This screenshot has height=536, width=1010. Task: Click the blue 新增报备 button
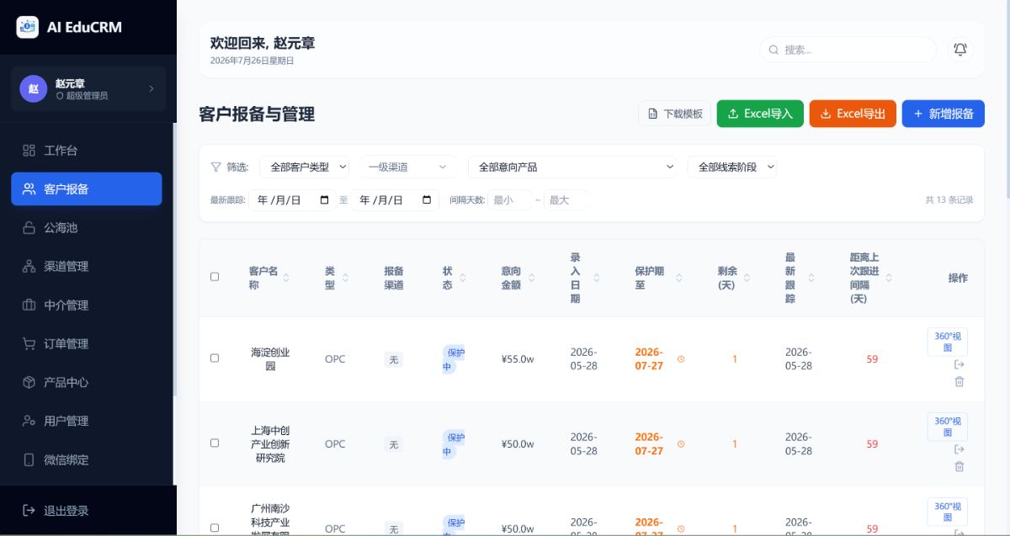[x=944, y=114]
